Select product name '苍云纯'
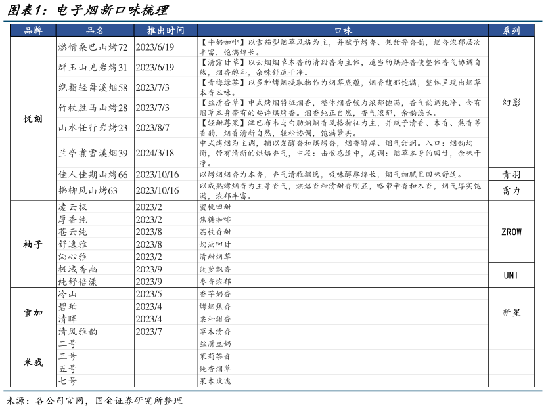Image resolution: width=546 pixels, height=409 pixels. (x=72, y=232)
